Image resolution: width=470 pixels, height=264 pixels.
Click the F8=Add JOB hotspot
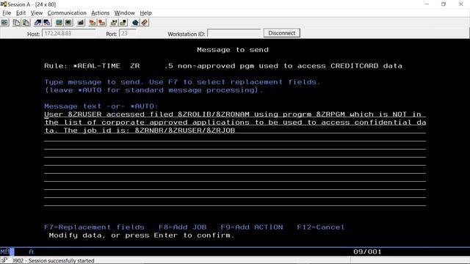coord(183,227)
